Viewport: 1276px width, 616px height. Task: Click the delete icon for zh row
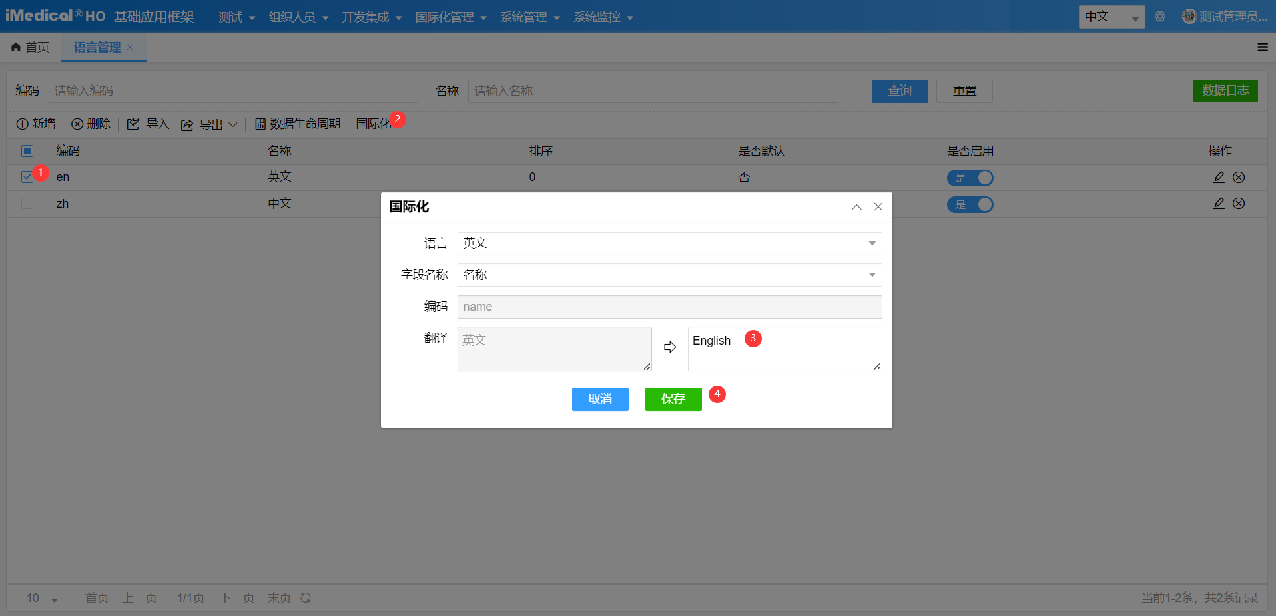coord(1239,204)
